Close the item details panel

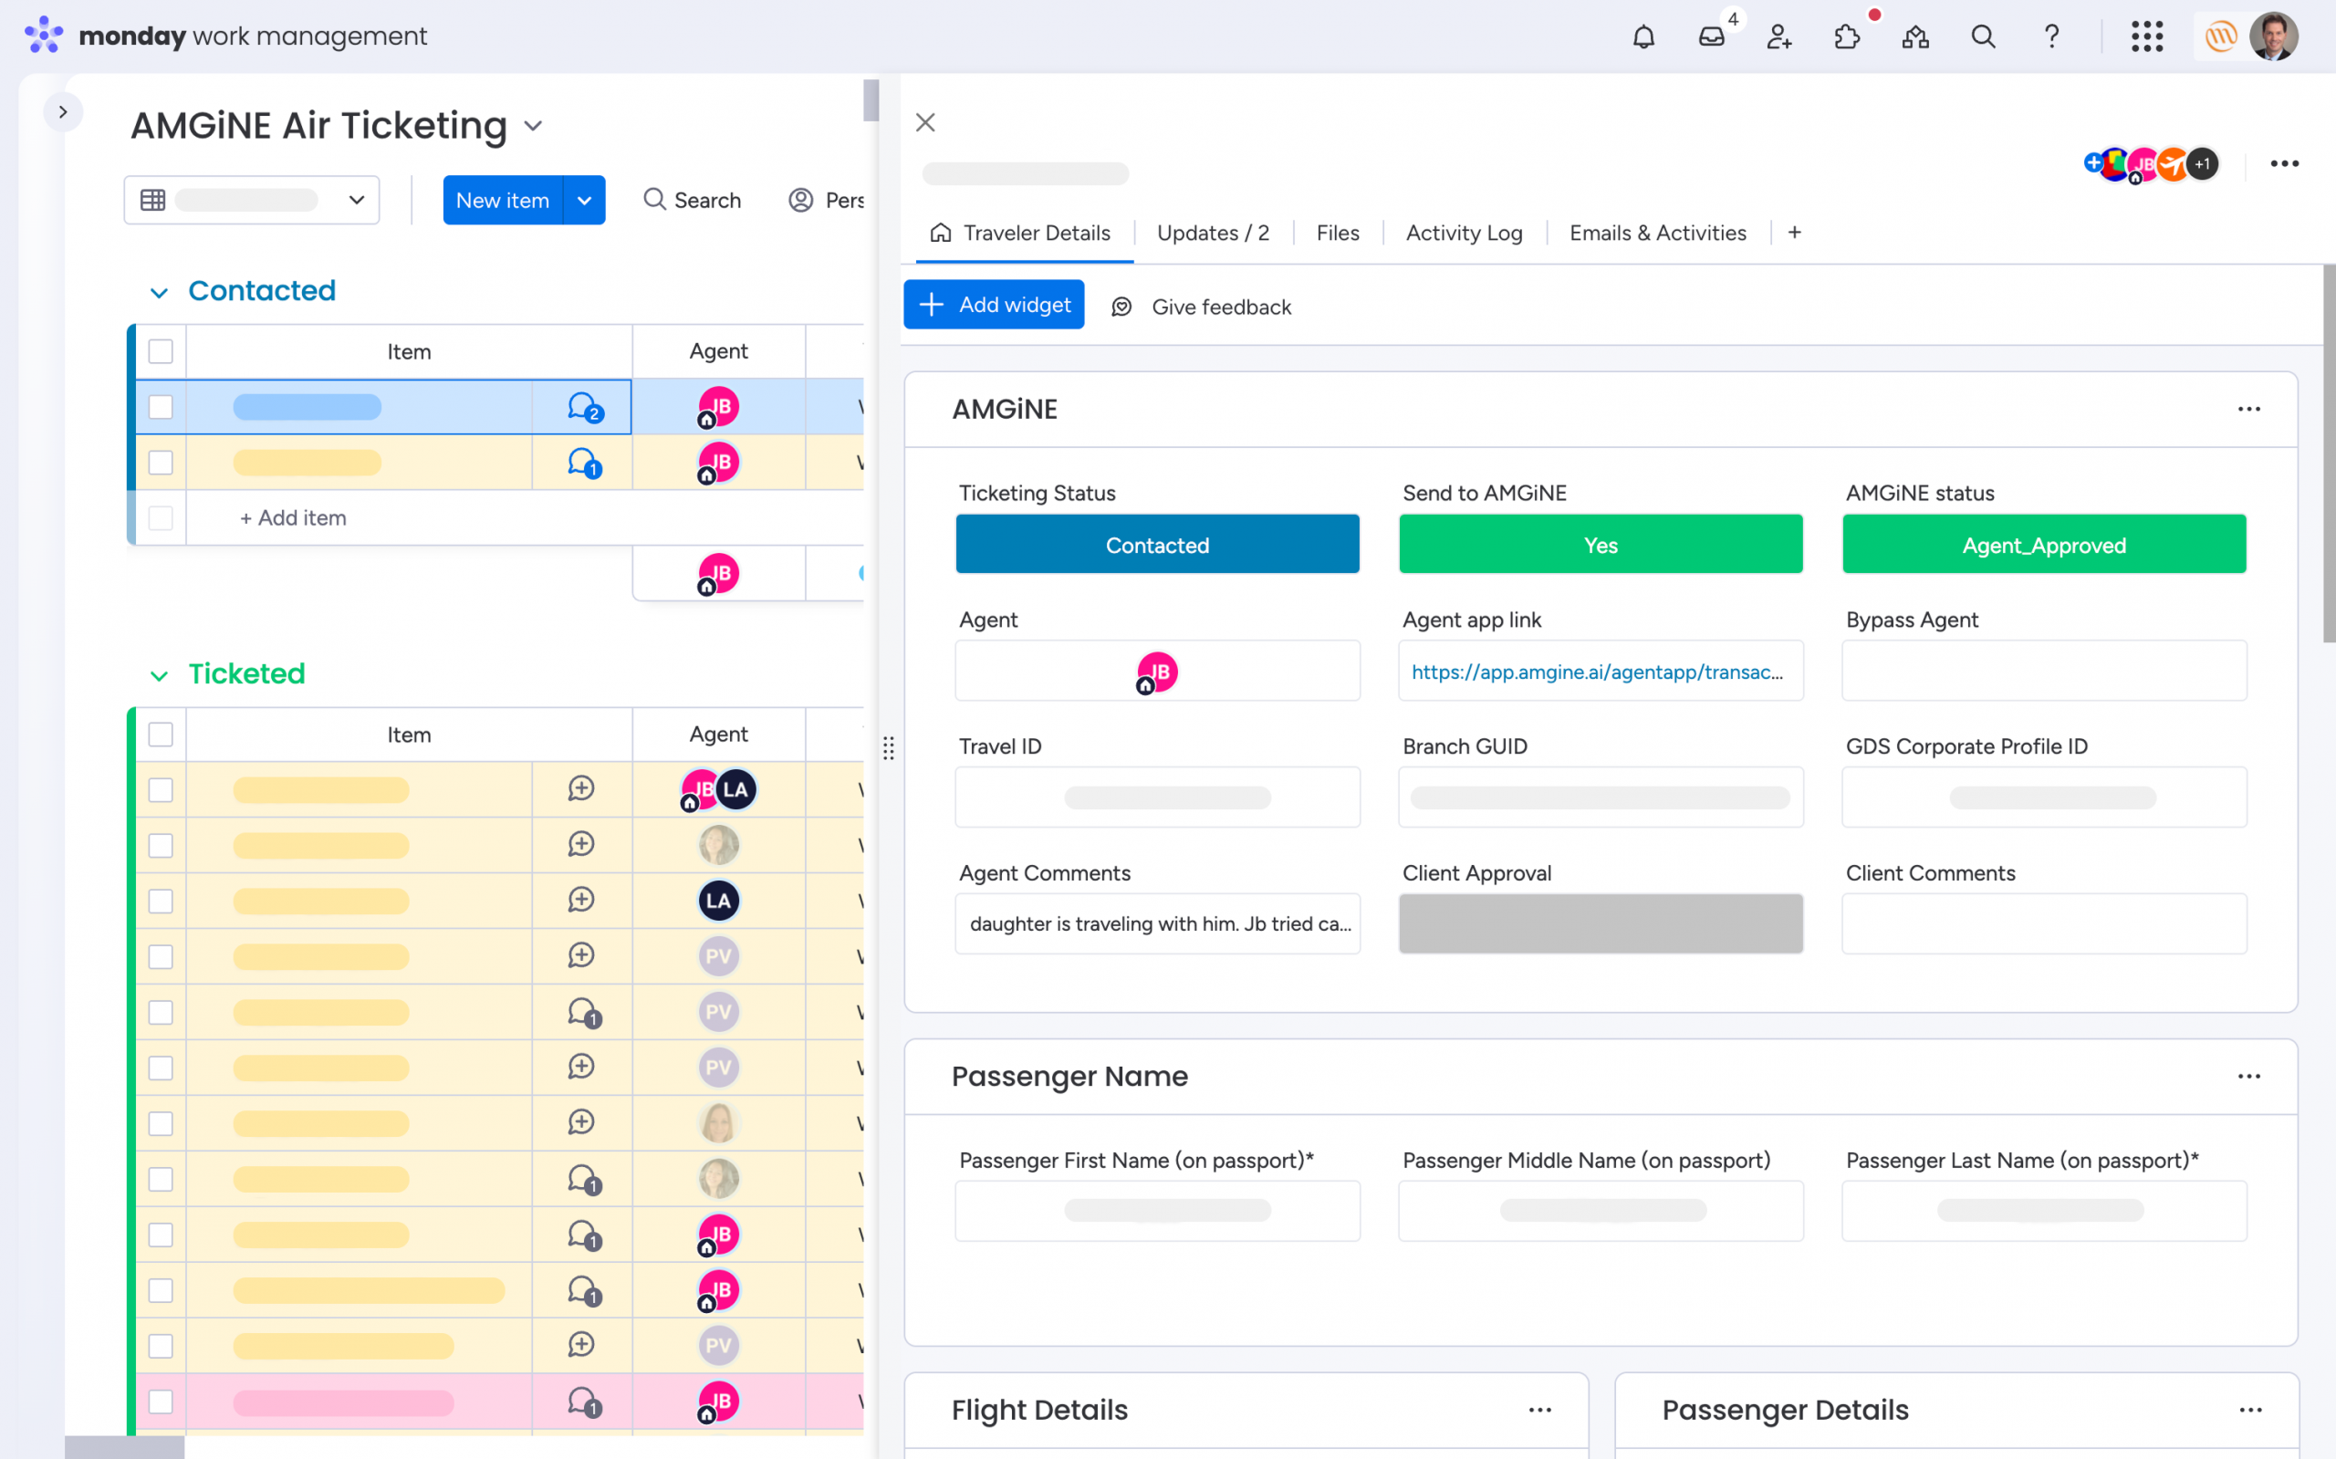[925, 122]
